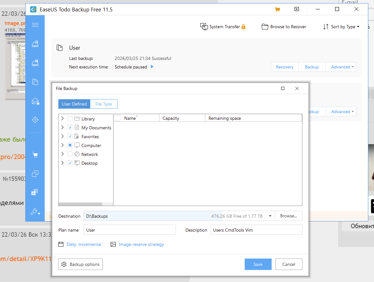
Task: Click the Network globe icon in tree
Action: click(x=77, y=154)
